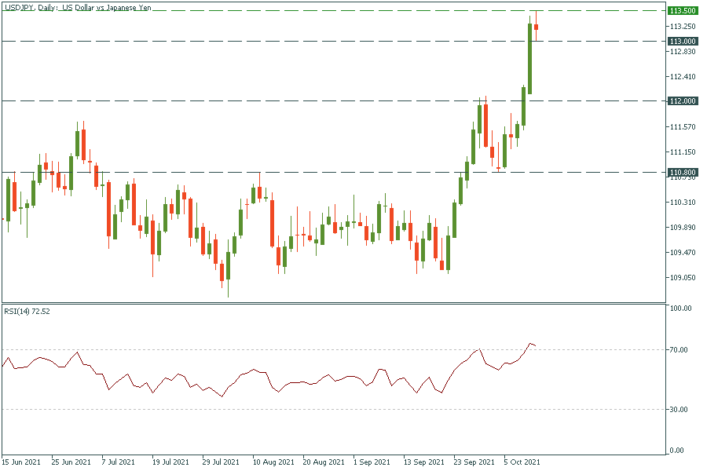Image resolution: width=707 pixels, height=471 pixels.
Task: Select the 113.500 price level label
Action: coord(681,10)
